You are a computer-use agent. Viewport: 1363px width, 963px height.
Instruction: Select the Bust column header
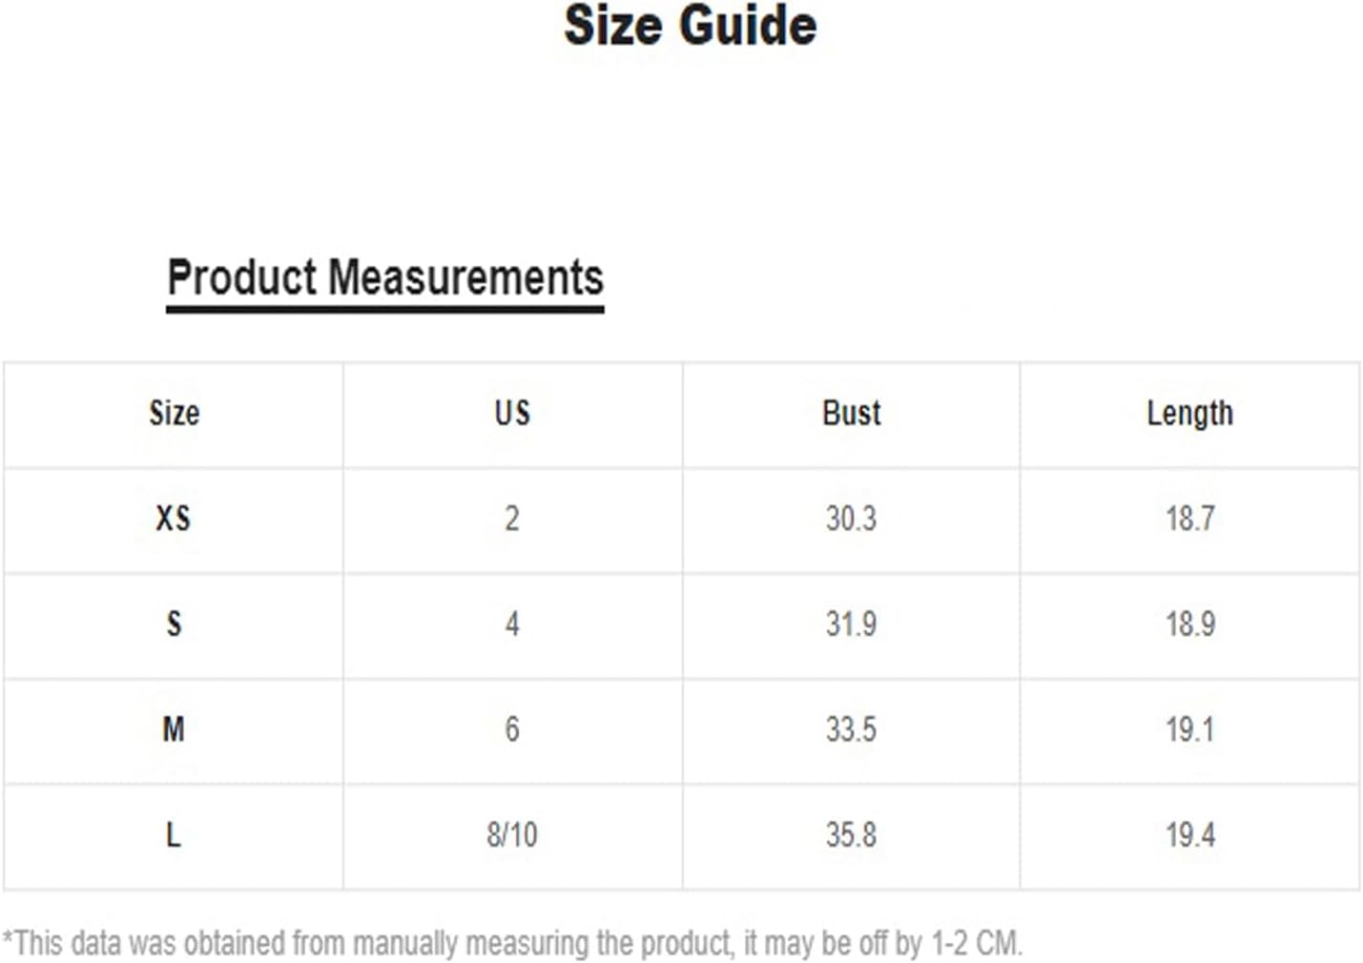click(852, 413)
